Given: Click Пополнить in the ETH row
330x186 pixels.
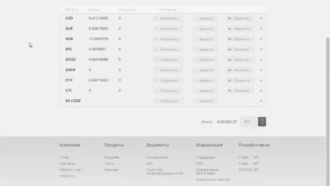Looking at the screenshot, I should tap(167, 81).
